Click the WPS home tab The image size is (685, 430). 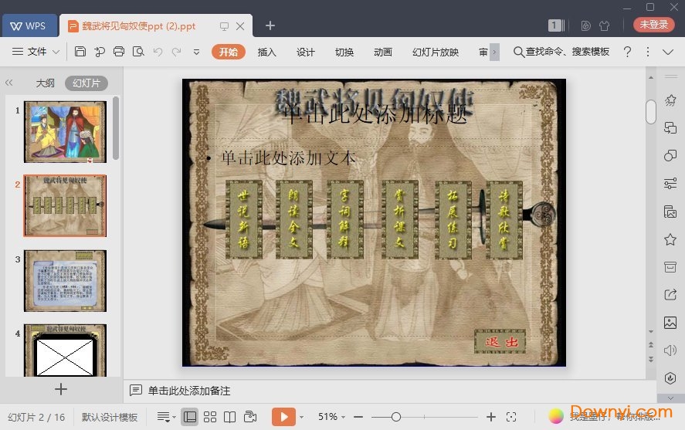coord(29,25)
